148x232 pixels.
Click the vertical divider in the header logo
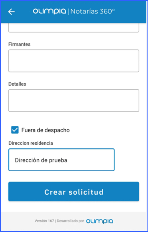(x=68, y=12)
